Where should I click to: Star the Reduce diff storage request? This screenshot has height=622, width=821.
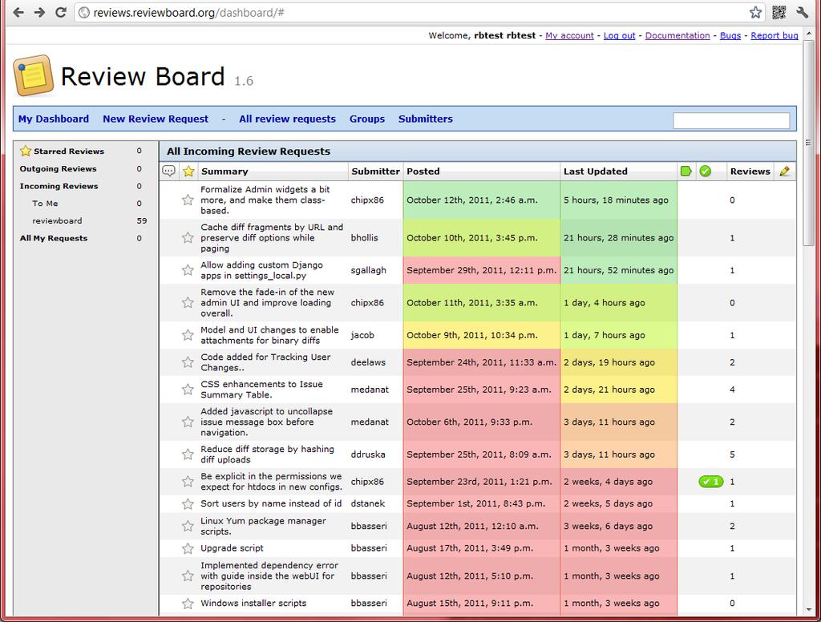(188, 454)
